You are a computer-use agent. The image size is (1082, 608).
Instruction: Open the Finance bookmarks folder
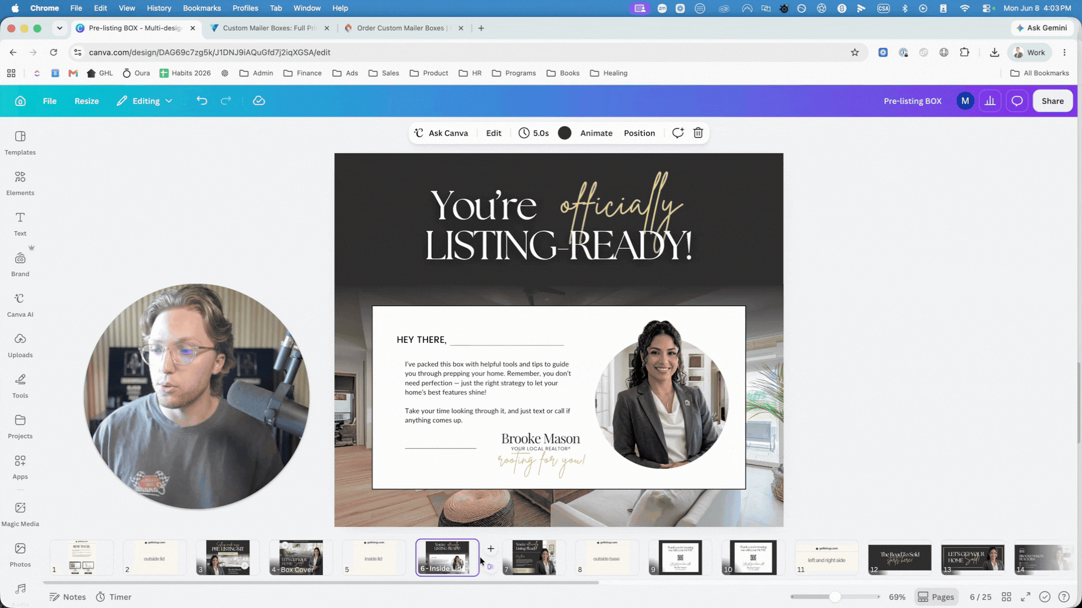[303, 73]
